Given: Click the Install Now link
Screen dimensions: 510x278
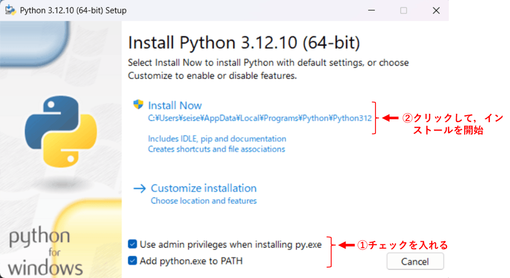Looking at the screenshot, I should point(175,106).
